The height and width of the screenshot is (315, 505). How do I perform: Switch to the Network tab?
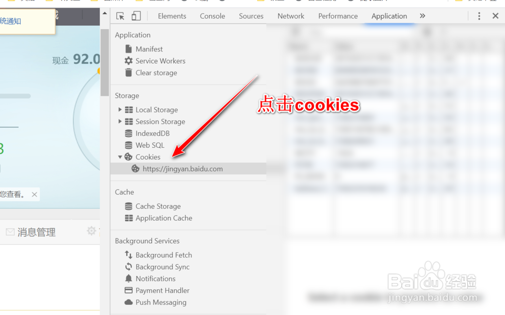pyautogui.click(x=291, y=16)
